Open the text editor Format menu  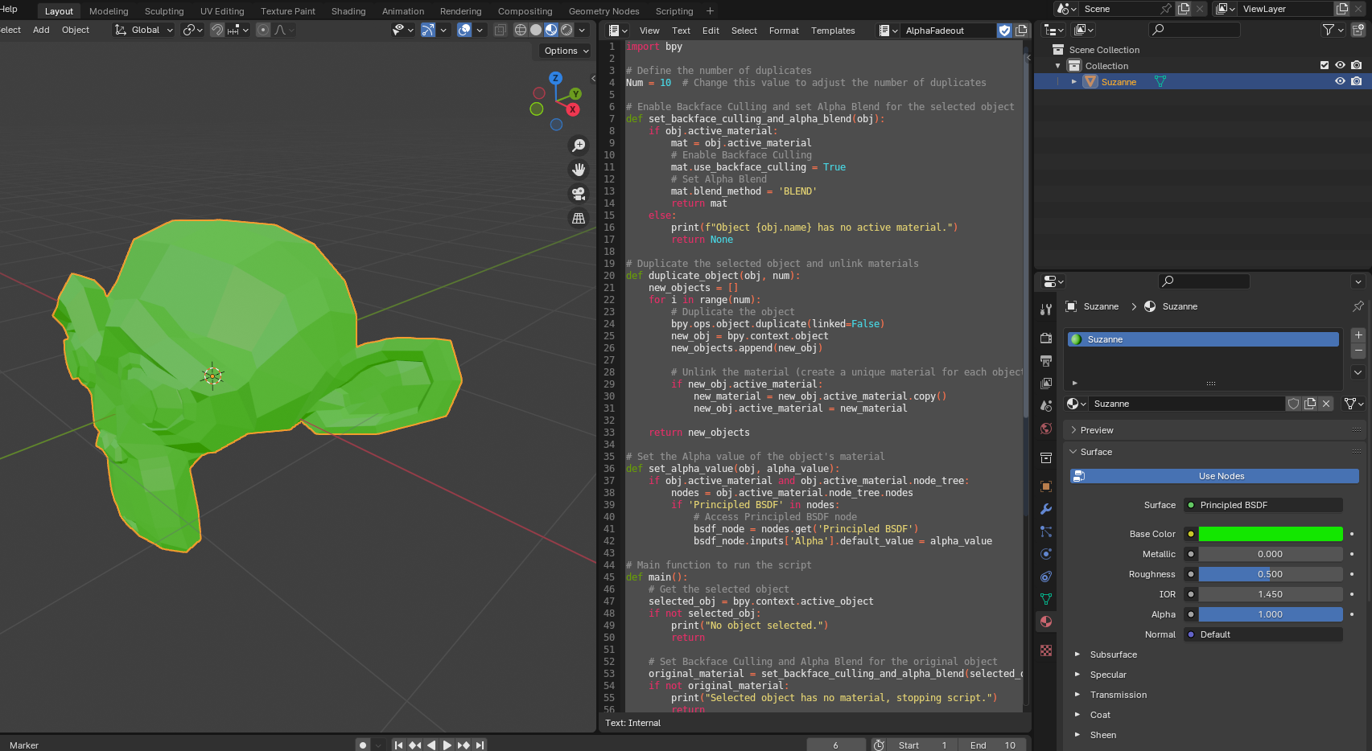click(784, 31)
